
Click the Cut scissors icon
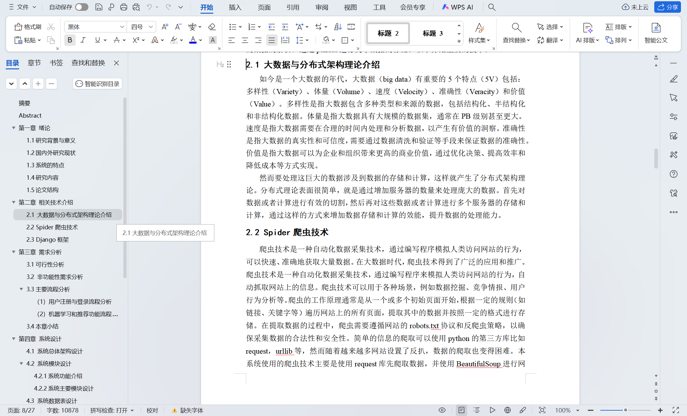tap(51, 27)
